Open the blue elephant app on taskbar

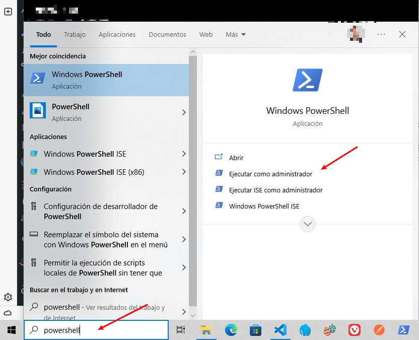click(305, 330)
